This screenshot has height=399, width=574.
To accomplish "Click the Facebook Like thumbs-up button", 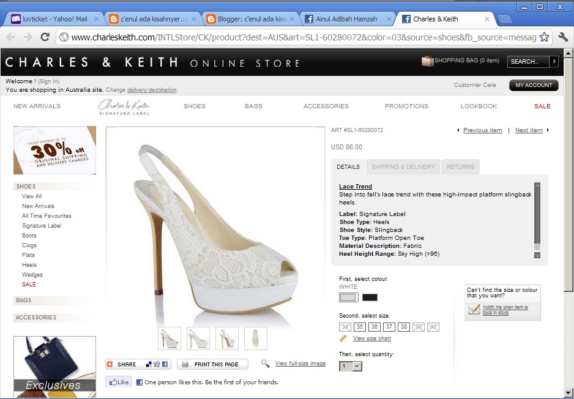I will click(x=119, y=382).
